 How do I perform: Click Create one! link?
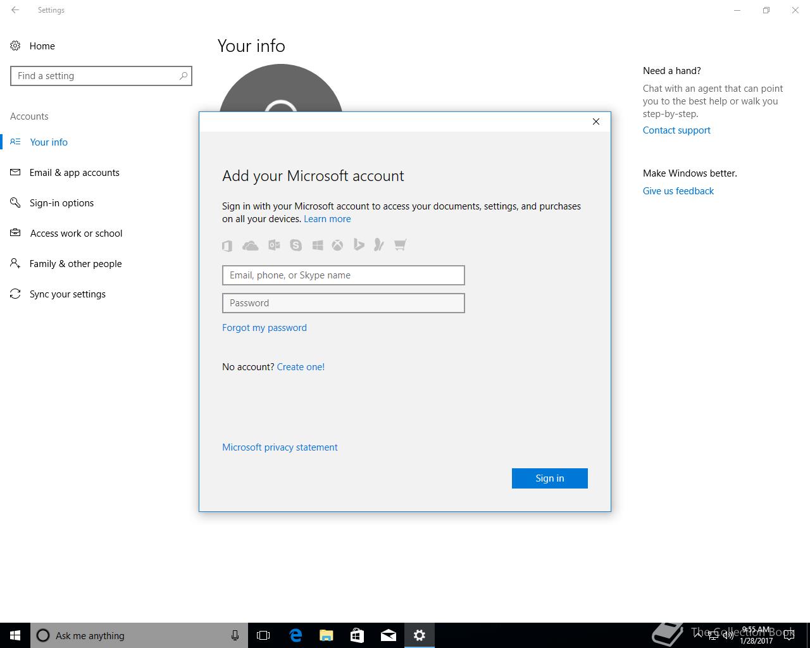click(x=301, y=367)
